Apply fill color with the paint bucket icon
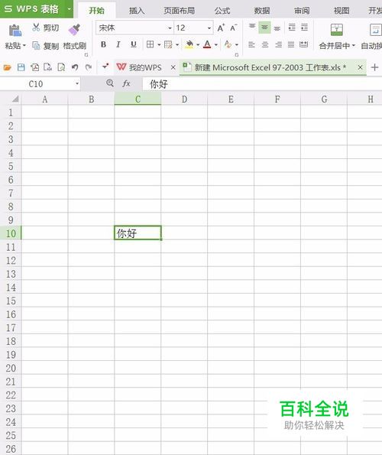 pos(189,44)
